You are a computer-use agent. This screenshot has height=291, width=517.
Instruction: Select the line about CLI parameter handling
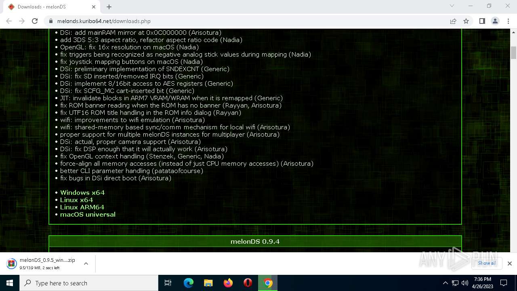[132, 171]
